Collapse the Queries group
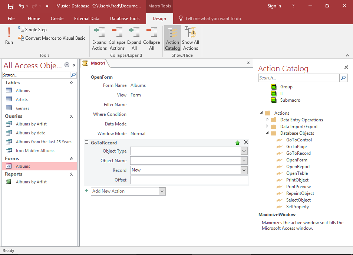This screenshot has width=353, height=255. pyautogui.click(x=71, y=116)
